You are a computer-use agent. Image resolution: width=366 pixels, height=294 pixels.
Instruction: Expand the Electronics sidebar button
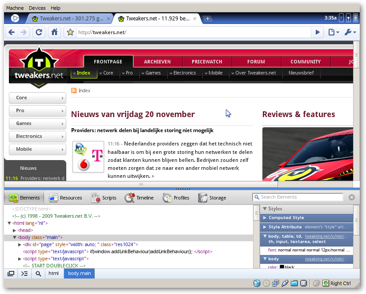point(38,136)
